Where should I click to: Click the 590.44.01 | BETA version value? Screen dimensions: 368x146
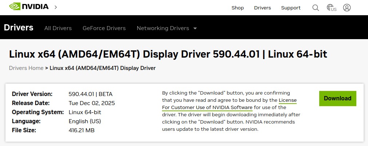(x=91, y=94)
